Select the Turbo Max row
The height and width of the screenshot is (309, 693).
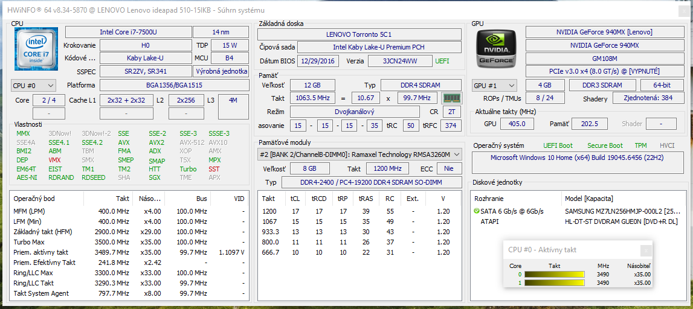128,242
